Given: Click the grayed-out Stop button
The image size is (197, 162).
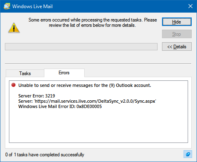Looking at the screenshot, I should [x=177, y=34].
